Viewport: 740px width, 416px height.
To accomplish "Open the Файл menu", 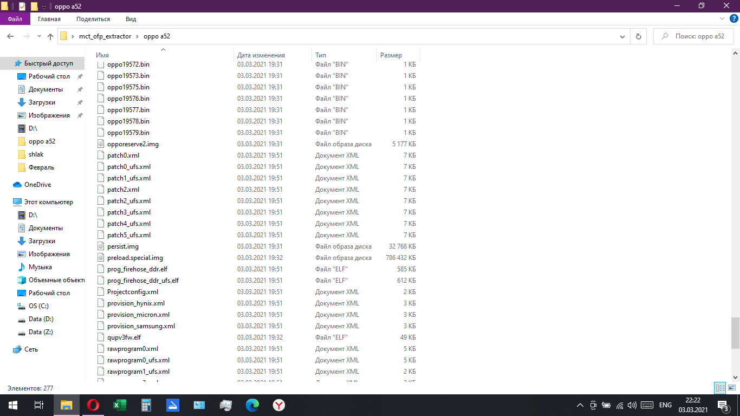I will (x=15, y=19).
